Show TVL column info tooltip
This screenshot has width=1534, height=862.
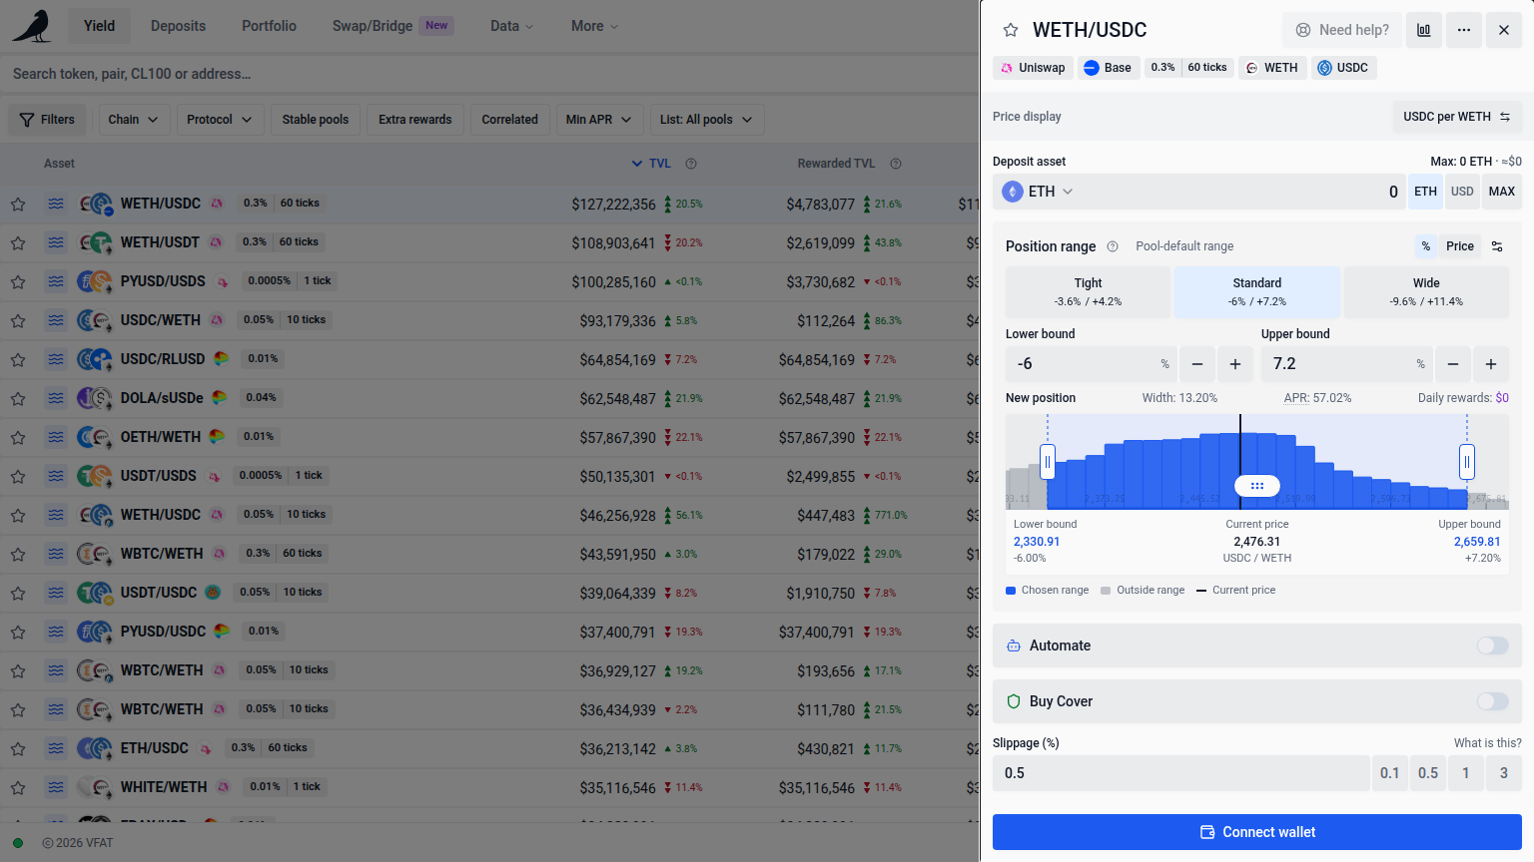[x=691, y=164]
